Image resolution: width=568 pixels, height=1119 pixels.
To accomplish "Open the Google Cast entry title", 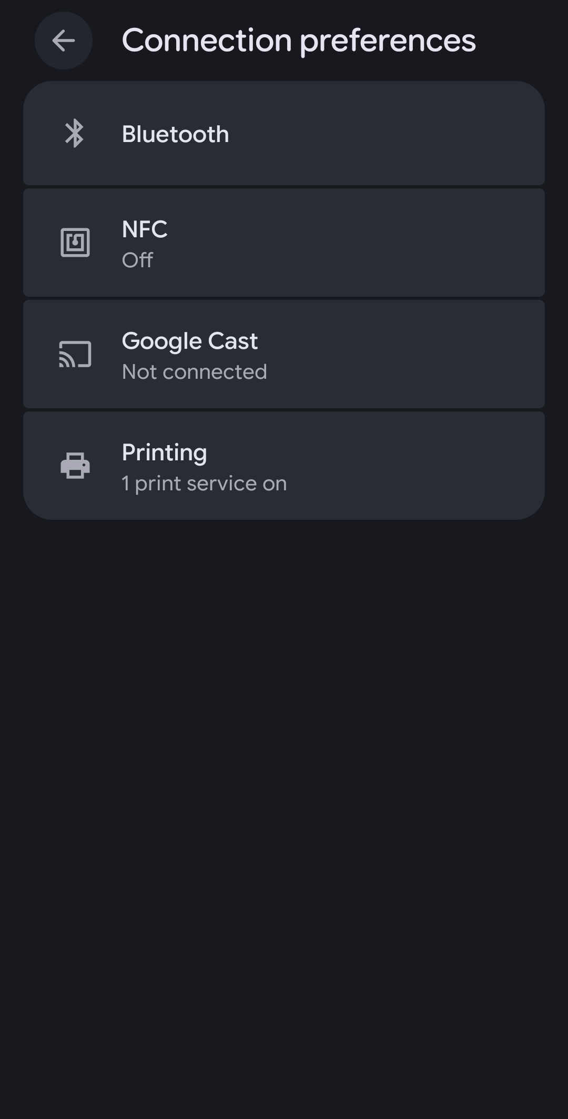I will point(189,341).
